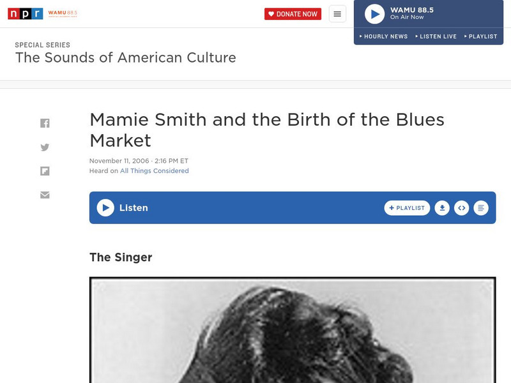
Task: Open the All Things Considered link
Action: click(x=153, y=171)
